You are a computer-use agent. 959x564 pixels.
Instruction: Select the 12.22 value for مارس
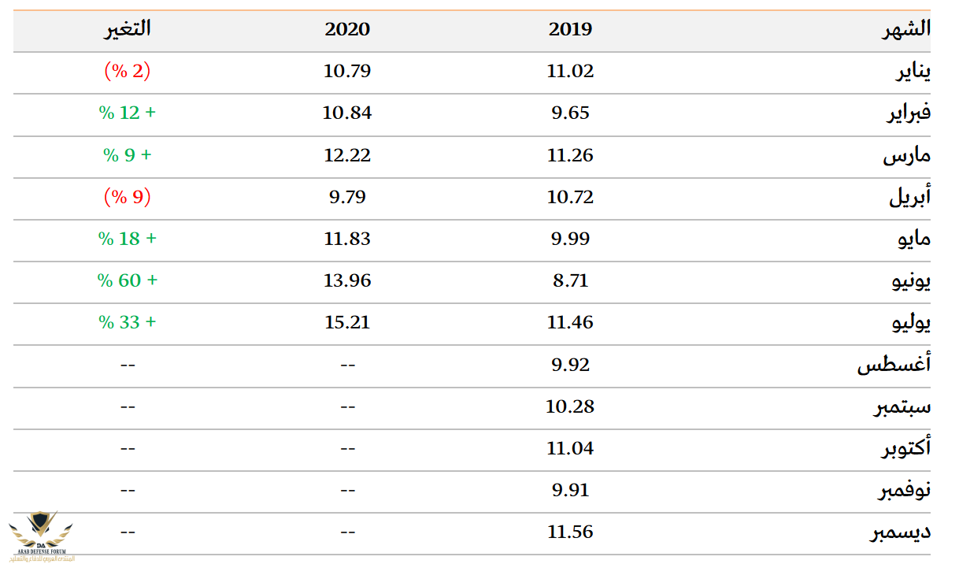[x=346, y=155]
